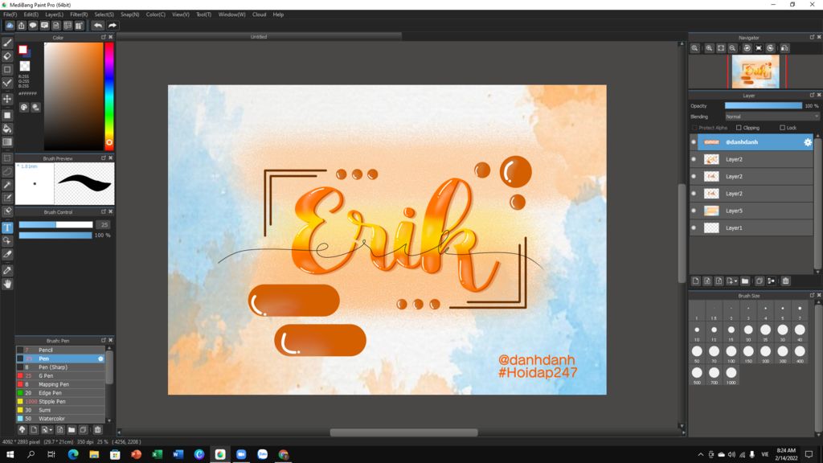This screenshot has width=823, height=463.
Task: Undock the Color panel
Action: tap(104, 37)
